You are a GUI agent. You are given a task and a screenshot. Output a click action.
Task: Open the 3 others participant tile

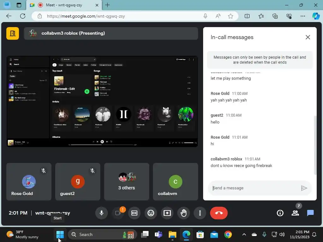126,182
